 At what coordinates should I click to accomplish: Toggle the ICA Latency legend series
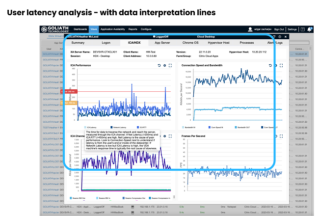90,128
